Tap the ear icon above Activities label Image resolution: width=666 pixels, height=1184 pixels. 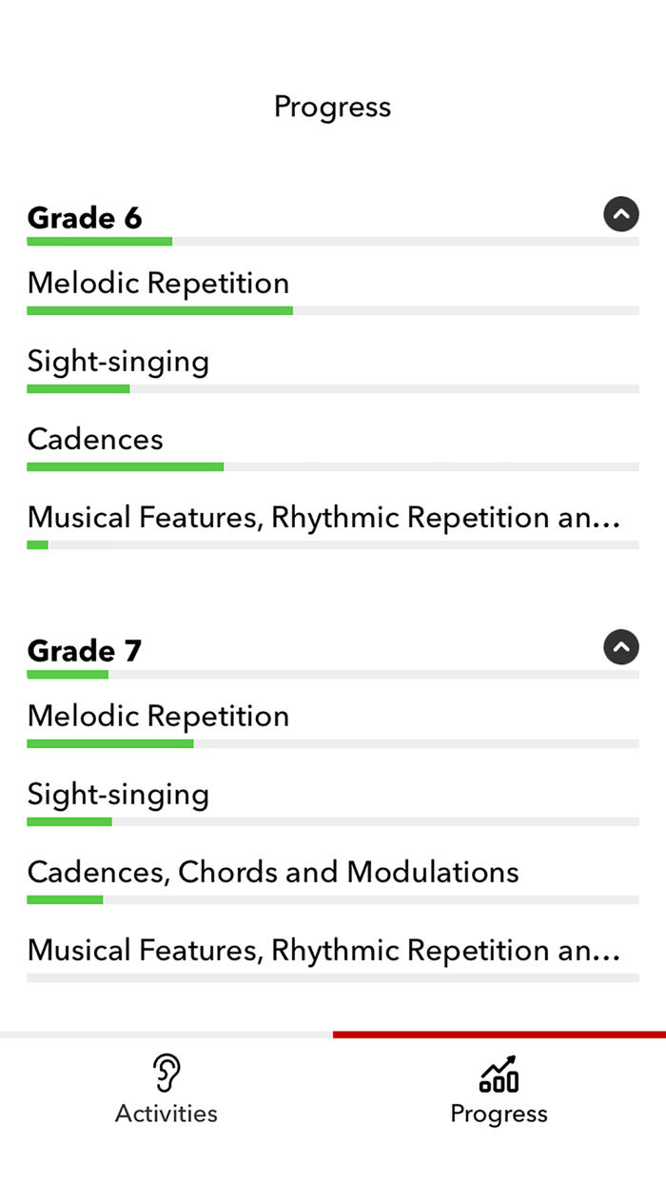pyautogui.click(x=166, y=1073)
